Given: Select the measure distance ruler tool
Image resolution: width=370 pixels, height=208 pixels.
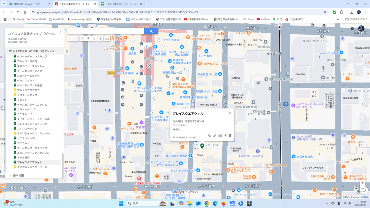Looking at the screenshot, I should pyautogui.click(x=107, y=39).
